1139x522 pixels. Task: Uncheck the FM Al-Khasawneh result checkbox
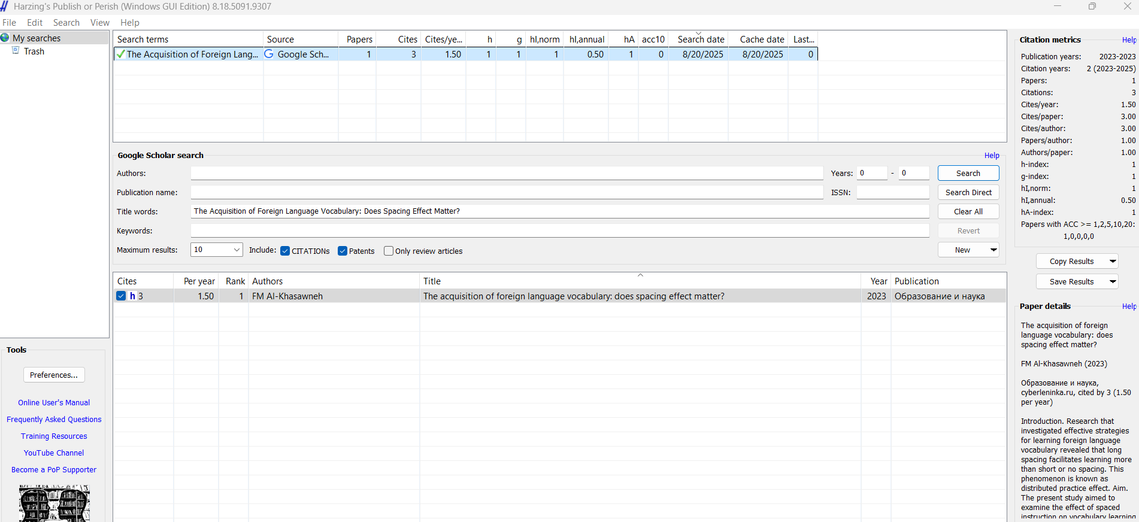tap(121, 296)
